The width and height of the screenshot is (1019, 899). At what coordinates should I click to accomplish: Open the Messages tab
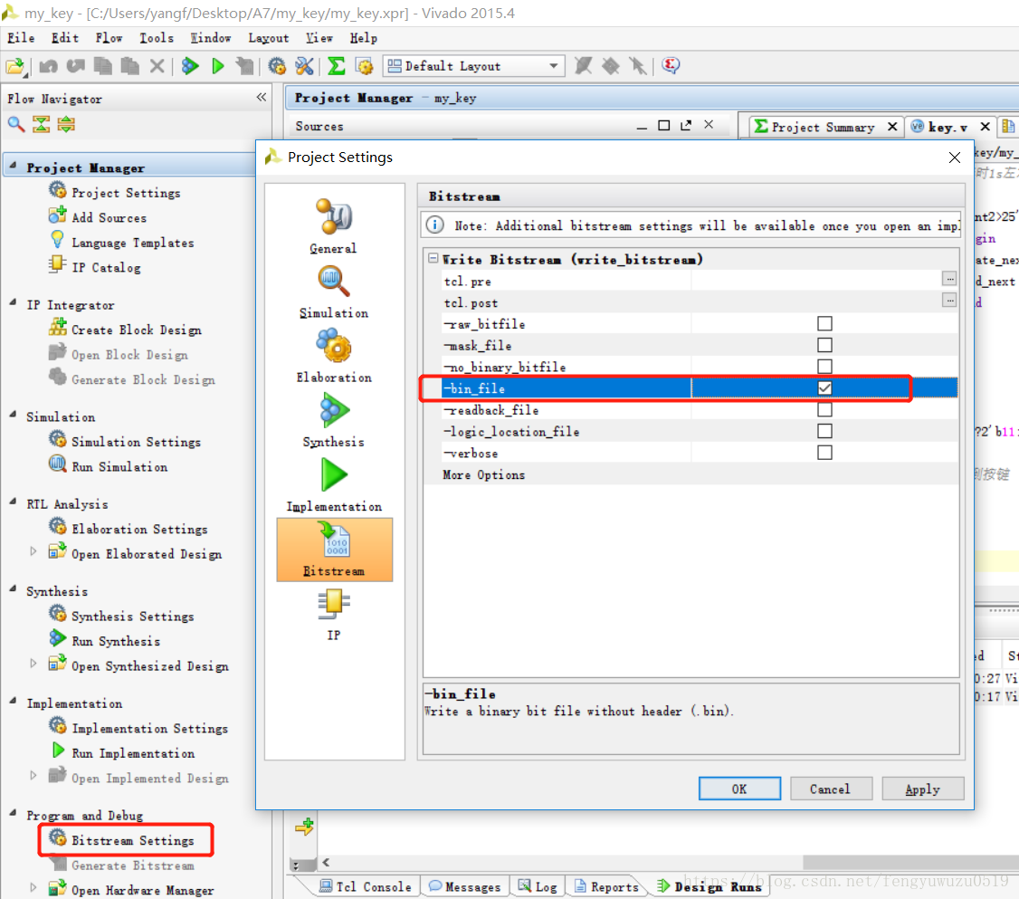[x=465, y=886]
